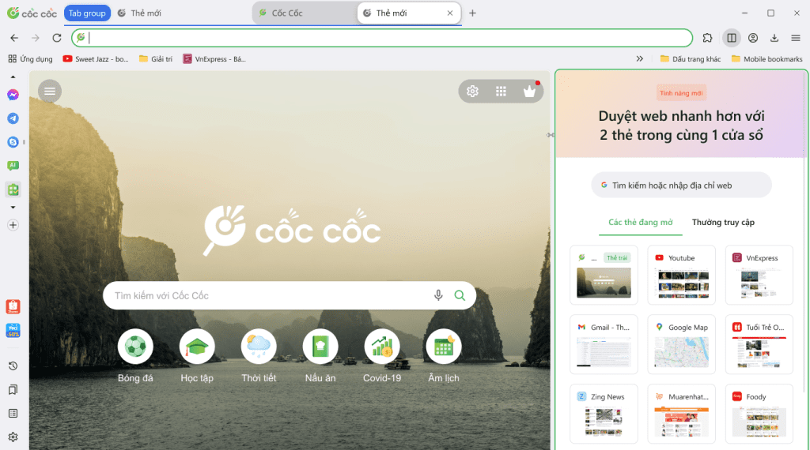The height and width of the screenshot is (450, 810).
Task: Open the green gift sidebar icon
Action: (13, 189)
